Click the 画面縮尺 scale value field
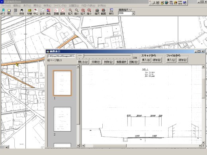 point(125,13)
